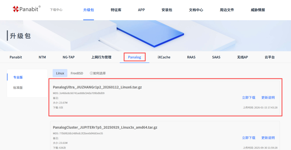Click file name PanalogCluster_JUPITERr7p5_20250929_Linux3x_amd64.tar.gz
The image size is (291, 150).
coord(105,127)
